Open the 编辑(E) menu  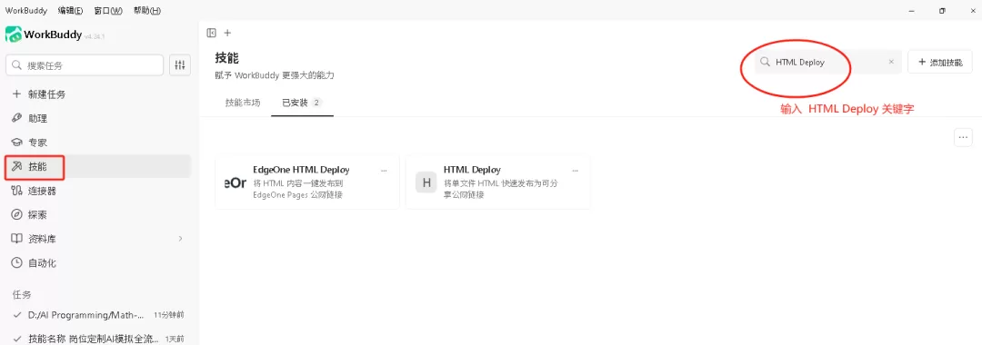[x=69, y=11]
